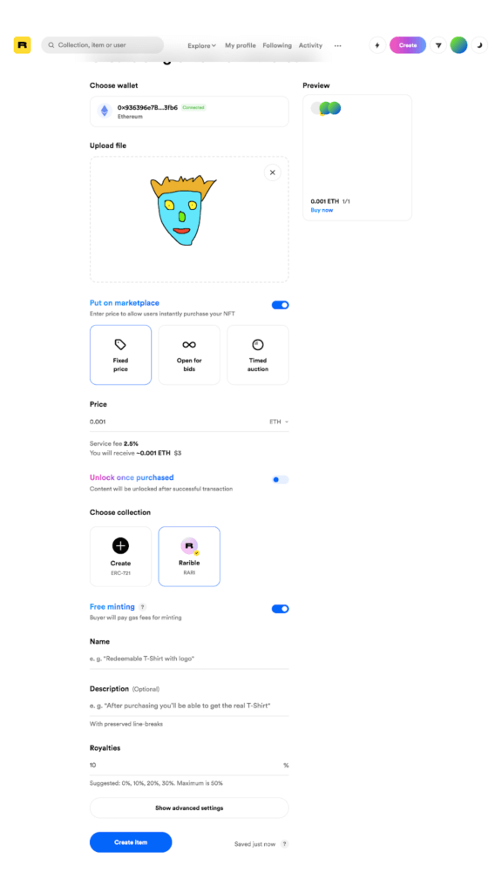Toggle Put on marketplace switch
The width and height of the screenshot is (502, 892).
(x=280, y=305)
